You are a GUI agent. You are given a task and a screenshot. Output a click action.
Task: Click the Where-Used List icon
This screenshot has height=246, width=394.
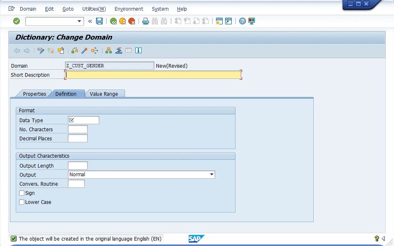point(94,51)
